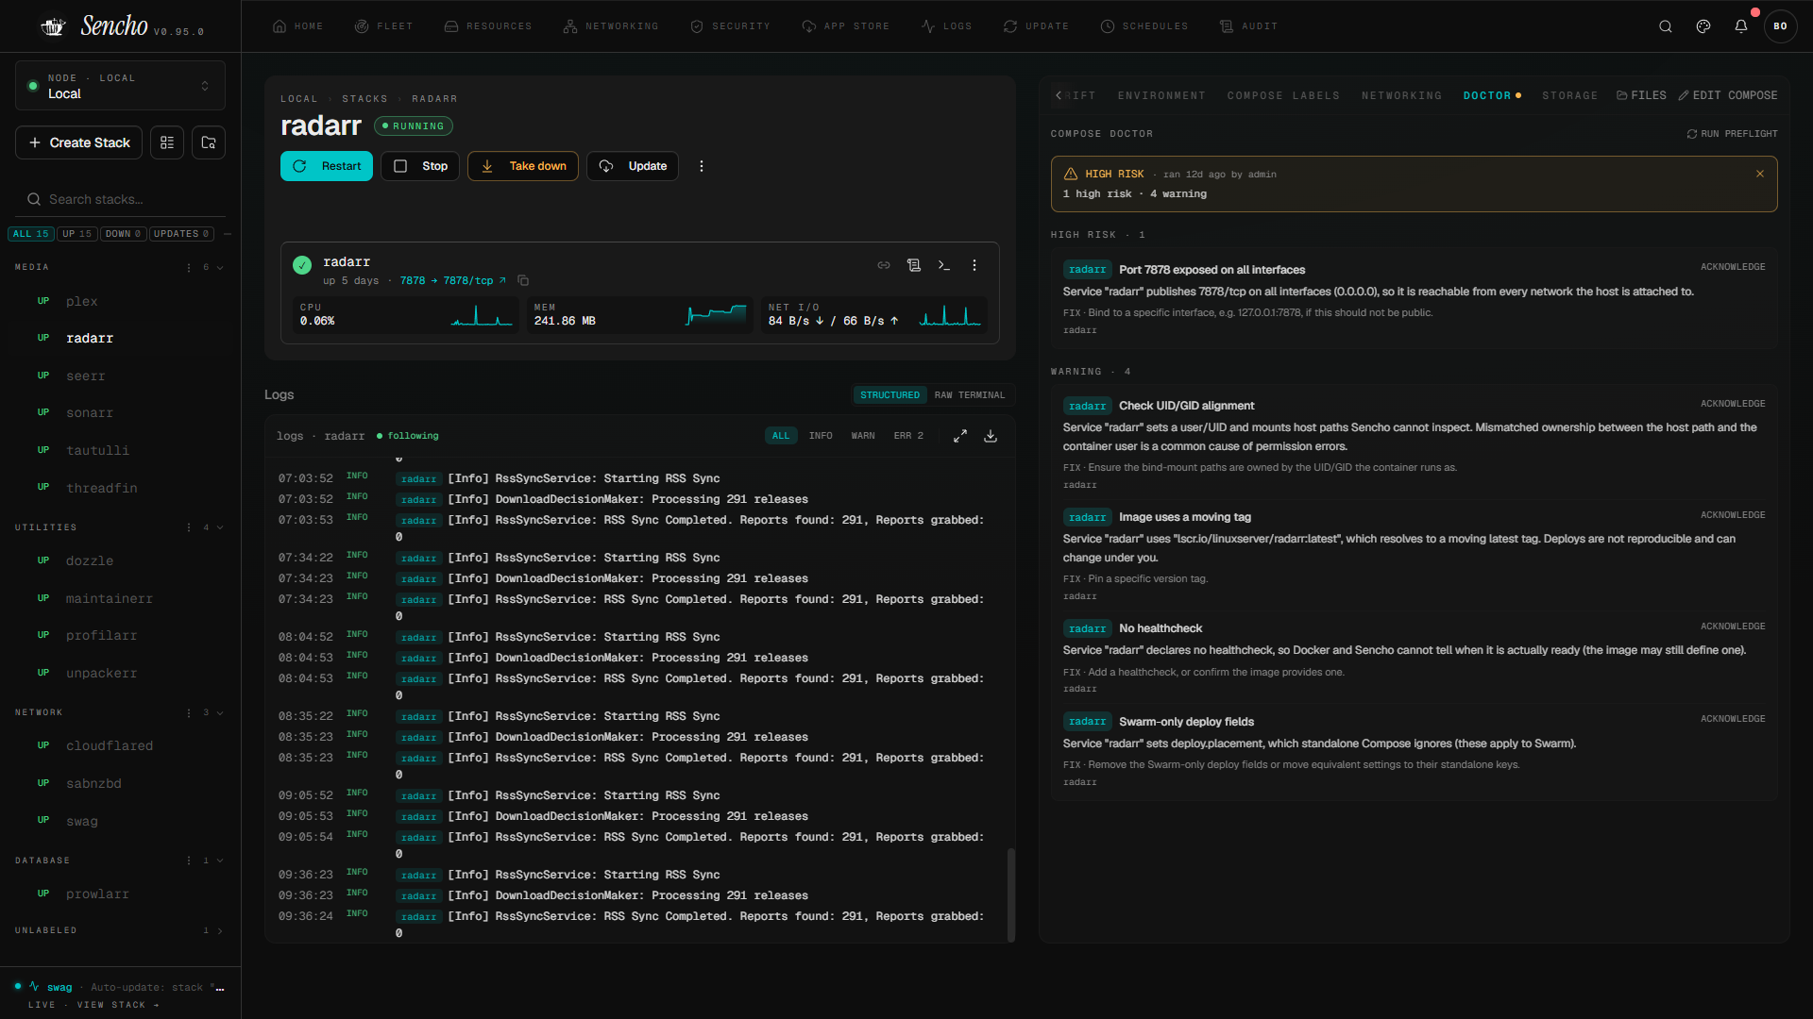Switch logs to Raw Terminal view

[970, 395]
